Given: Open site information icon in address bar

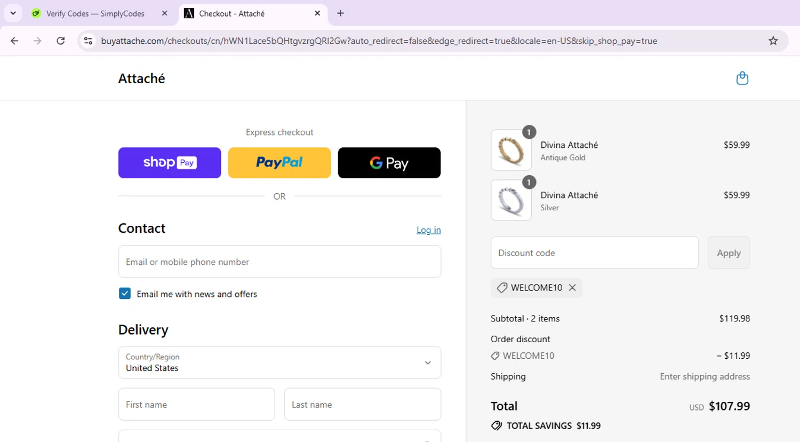Looking at the screenshot, I should point(89,41).
